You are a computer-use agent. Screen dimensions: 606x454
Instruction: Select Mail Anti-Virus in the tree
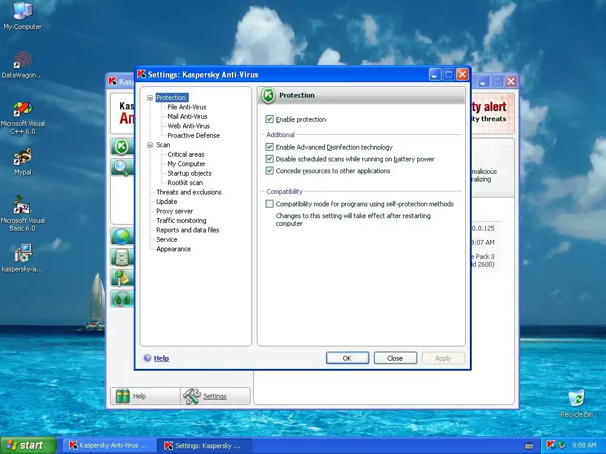pyautogui.click(x=188, y=116)
